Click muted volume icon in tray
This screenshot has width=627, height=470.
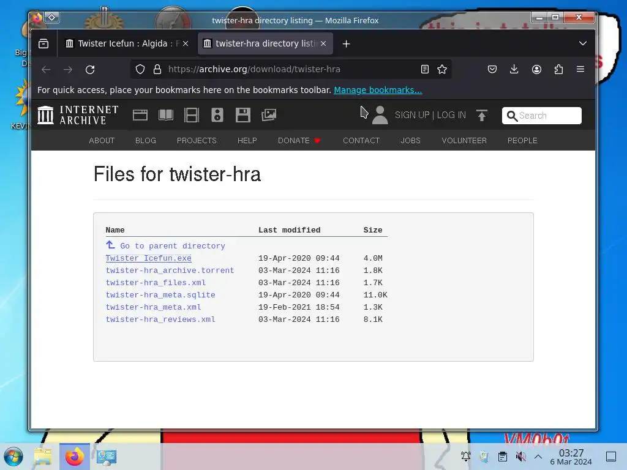(520, 457)
